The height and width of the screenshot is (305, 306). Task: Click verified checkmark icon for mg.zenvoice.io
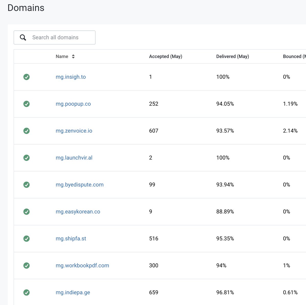coord(27,131)
